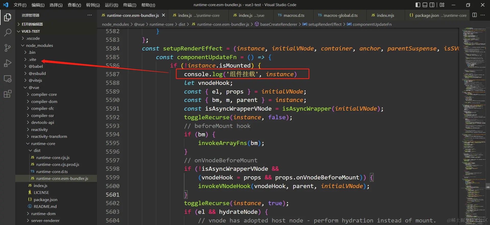Open explorer panel more actions ellipsis

tap(90, 15)
